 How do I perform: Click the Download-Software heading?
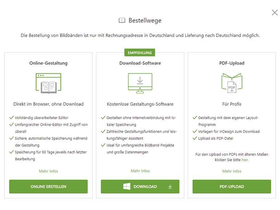click(140, 63)
